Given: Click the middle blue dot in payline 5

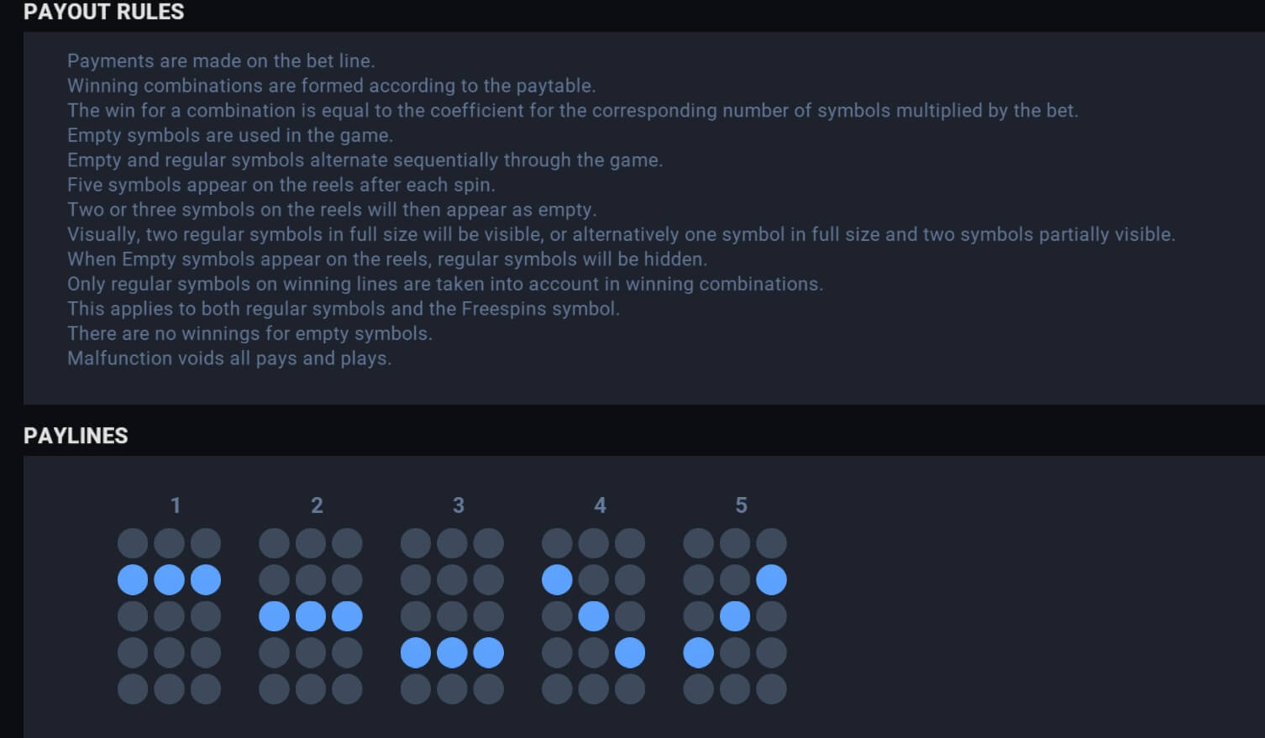Looking at the screenshot, I should tap(735, 616).
